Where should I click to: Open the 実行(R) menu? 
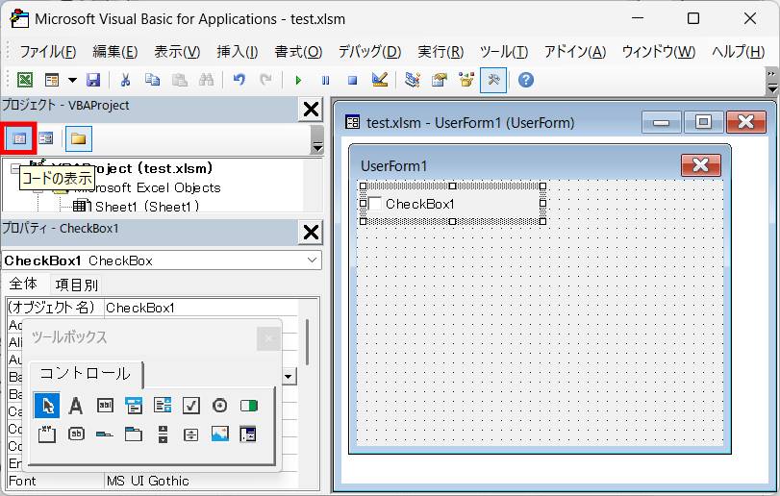click(440, 51)
